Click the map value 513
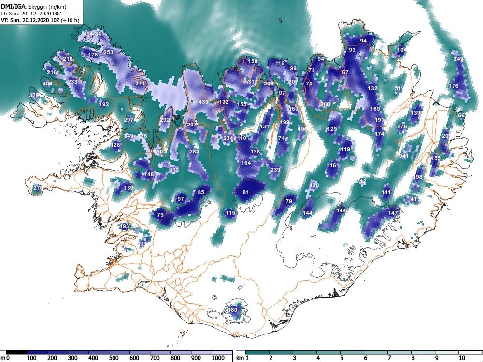 (174, 170)
